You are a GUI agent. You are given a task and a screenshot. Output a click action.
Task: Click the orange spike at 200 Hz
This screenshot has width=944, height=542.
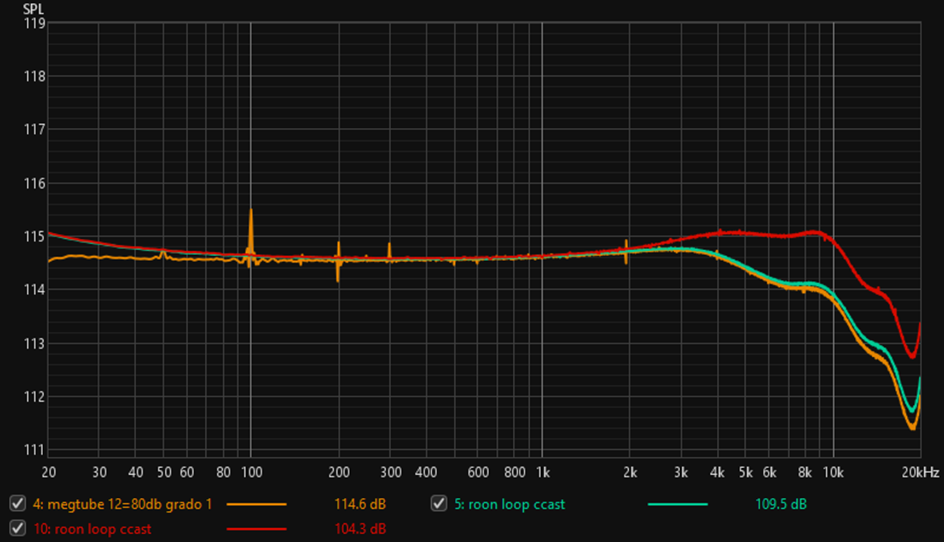[x=338, y=261]
